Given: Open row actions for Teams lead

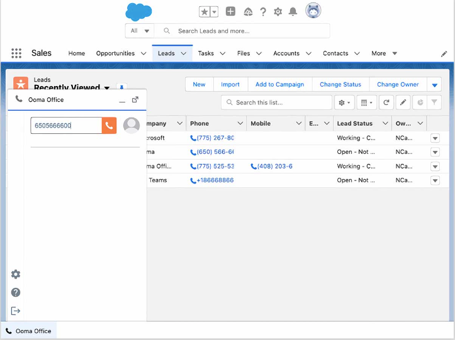Looking at the screenshot, I should point(435,180).
